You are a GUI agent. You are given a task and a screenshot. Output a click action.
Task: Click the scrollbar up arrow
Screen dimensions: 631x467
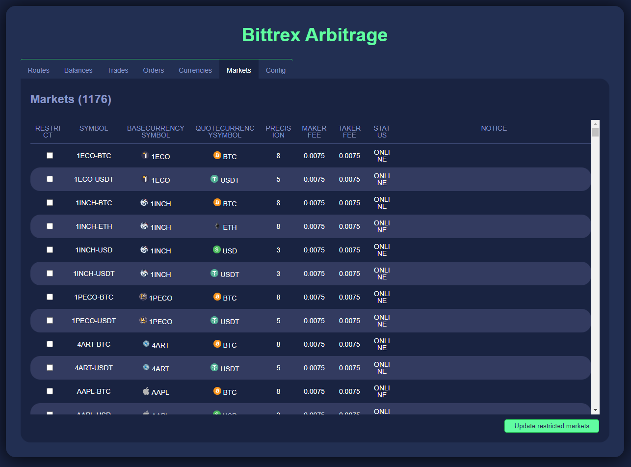pos(595,124)
